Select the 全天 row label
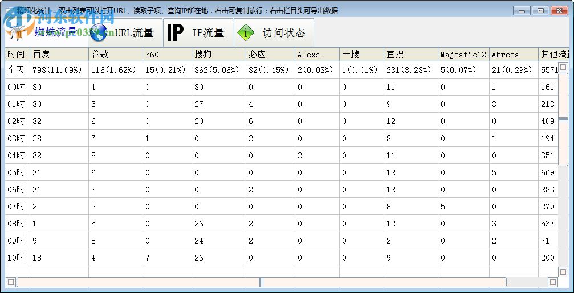The image size is (574, 293). [16, 70]
